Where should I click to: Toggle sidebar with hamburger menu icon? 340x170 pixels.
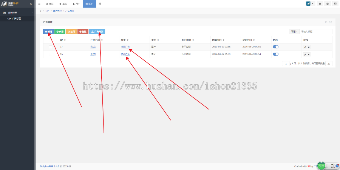[39, 4]
